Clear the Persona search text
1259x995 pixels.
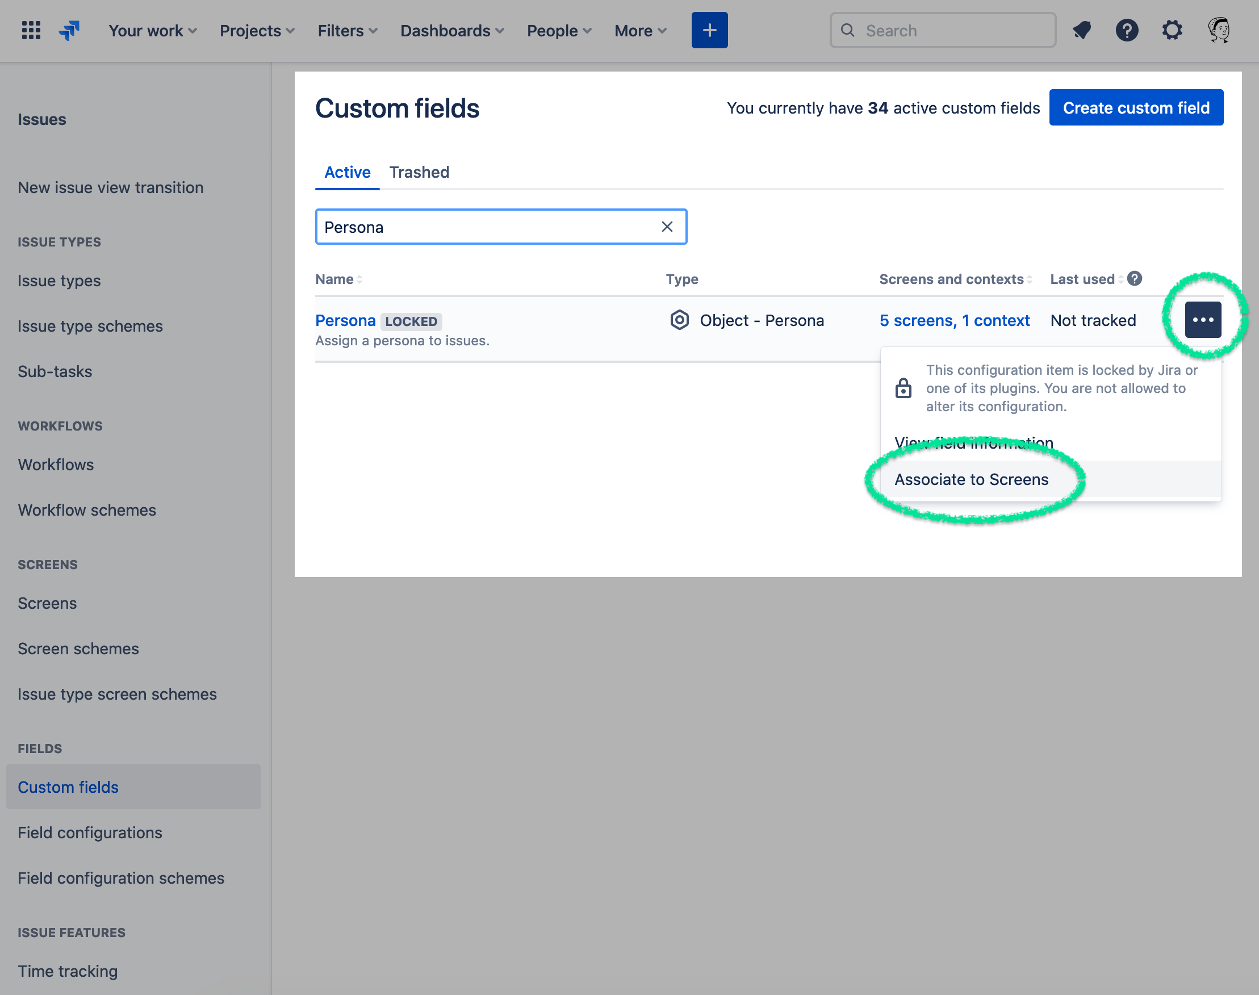[x=667, y=227]
